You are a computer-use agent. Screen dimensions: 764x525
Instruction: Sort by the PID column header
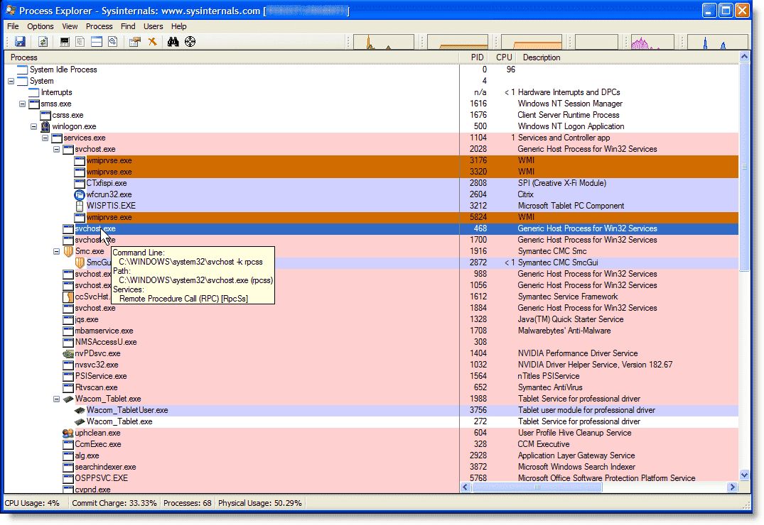click(x=474, y=57)
